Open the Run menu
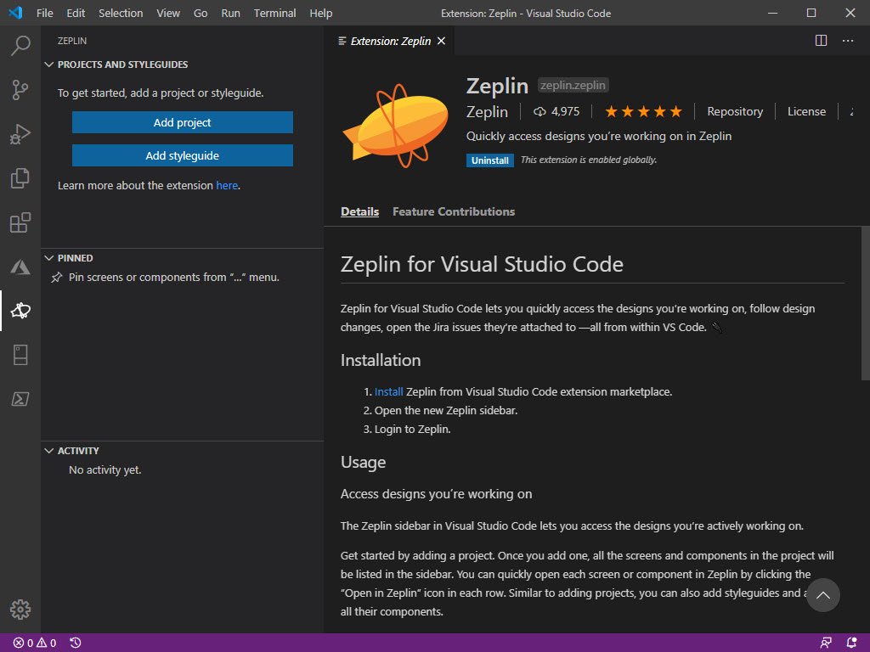 tap(231, 13)
